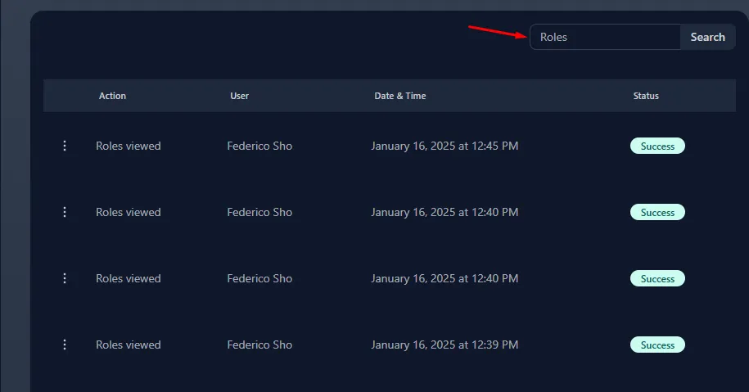The width and height of the screenshot is (749, 392).
Task: Click the Status column header
Action: coord(646,96)
